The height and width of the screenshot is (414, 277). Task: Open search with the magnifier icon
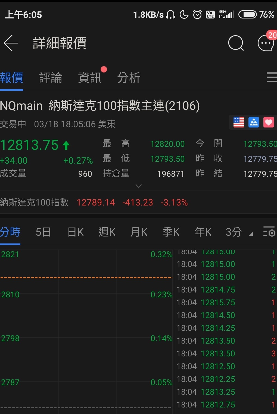click(x=236, y=43)
